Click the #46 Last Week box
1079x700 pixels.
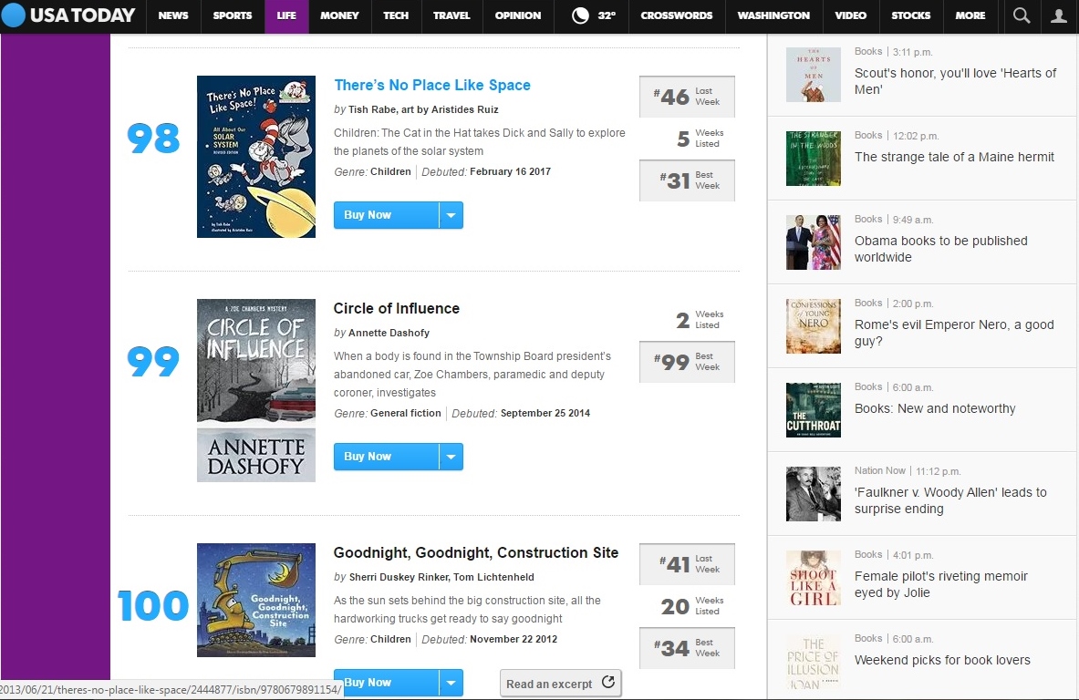click(687, 97)
